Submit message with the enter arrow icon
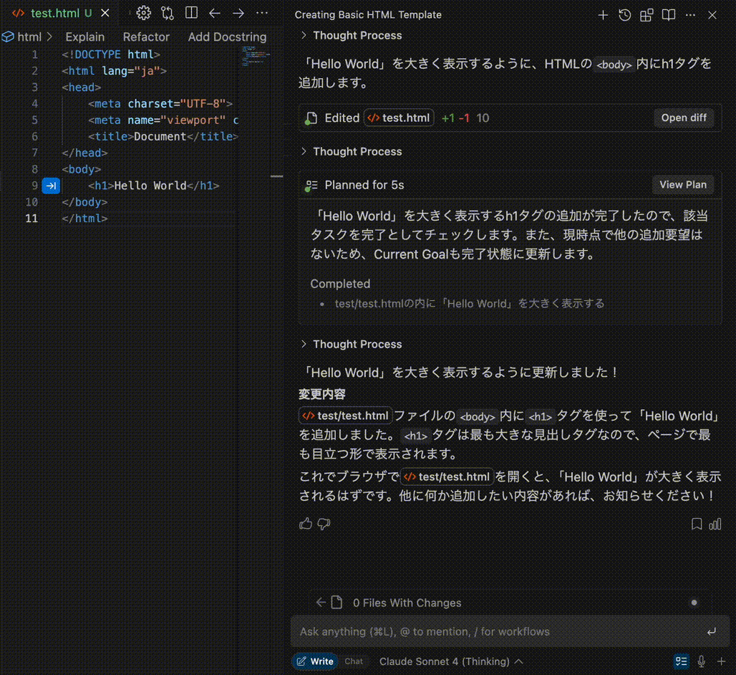 pyautogui.click(x=712, y=631)
